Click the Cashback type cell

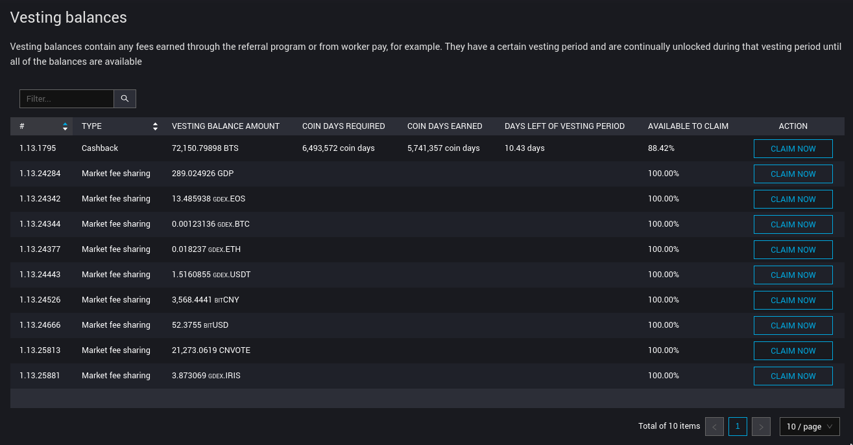coord(100,148)
